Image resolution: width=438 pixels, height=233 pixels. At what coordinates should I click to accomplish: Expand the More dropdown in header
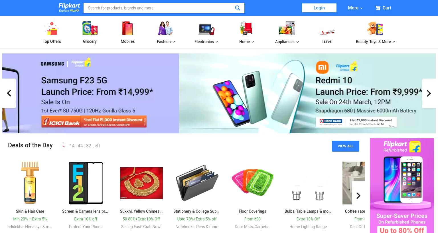pyautogui.click(x=355, y=8)
